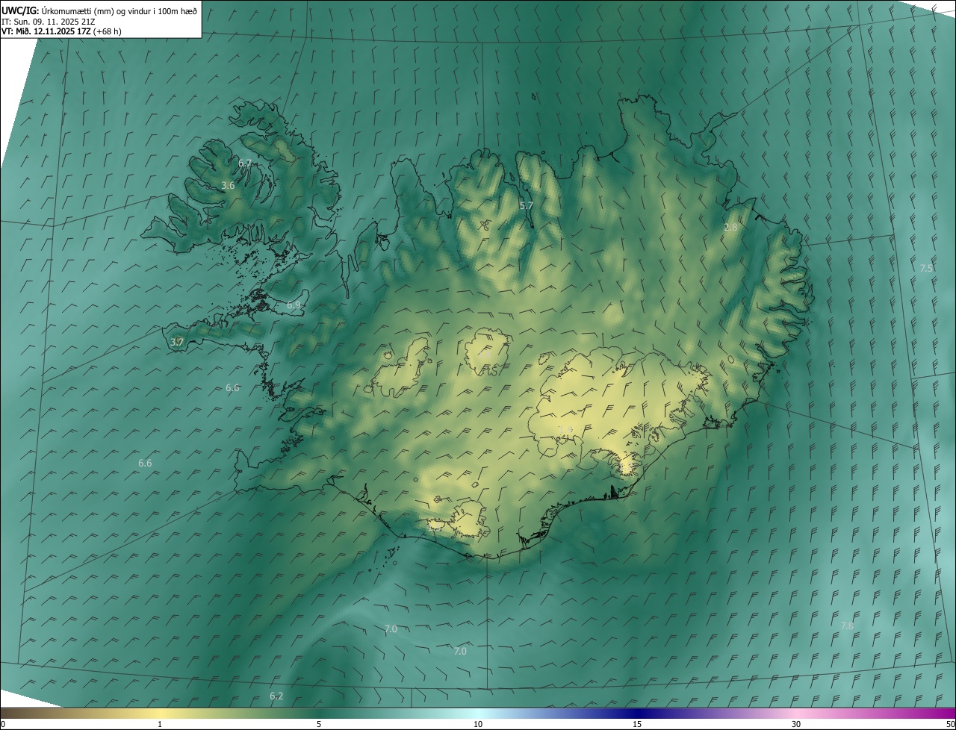Click the map value label 3.7

click(x=177, y=342)
